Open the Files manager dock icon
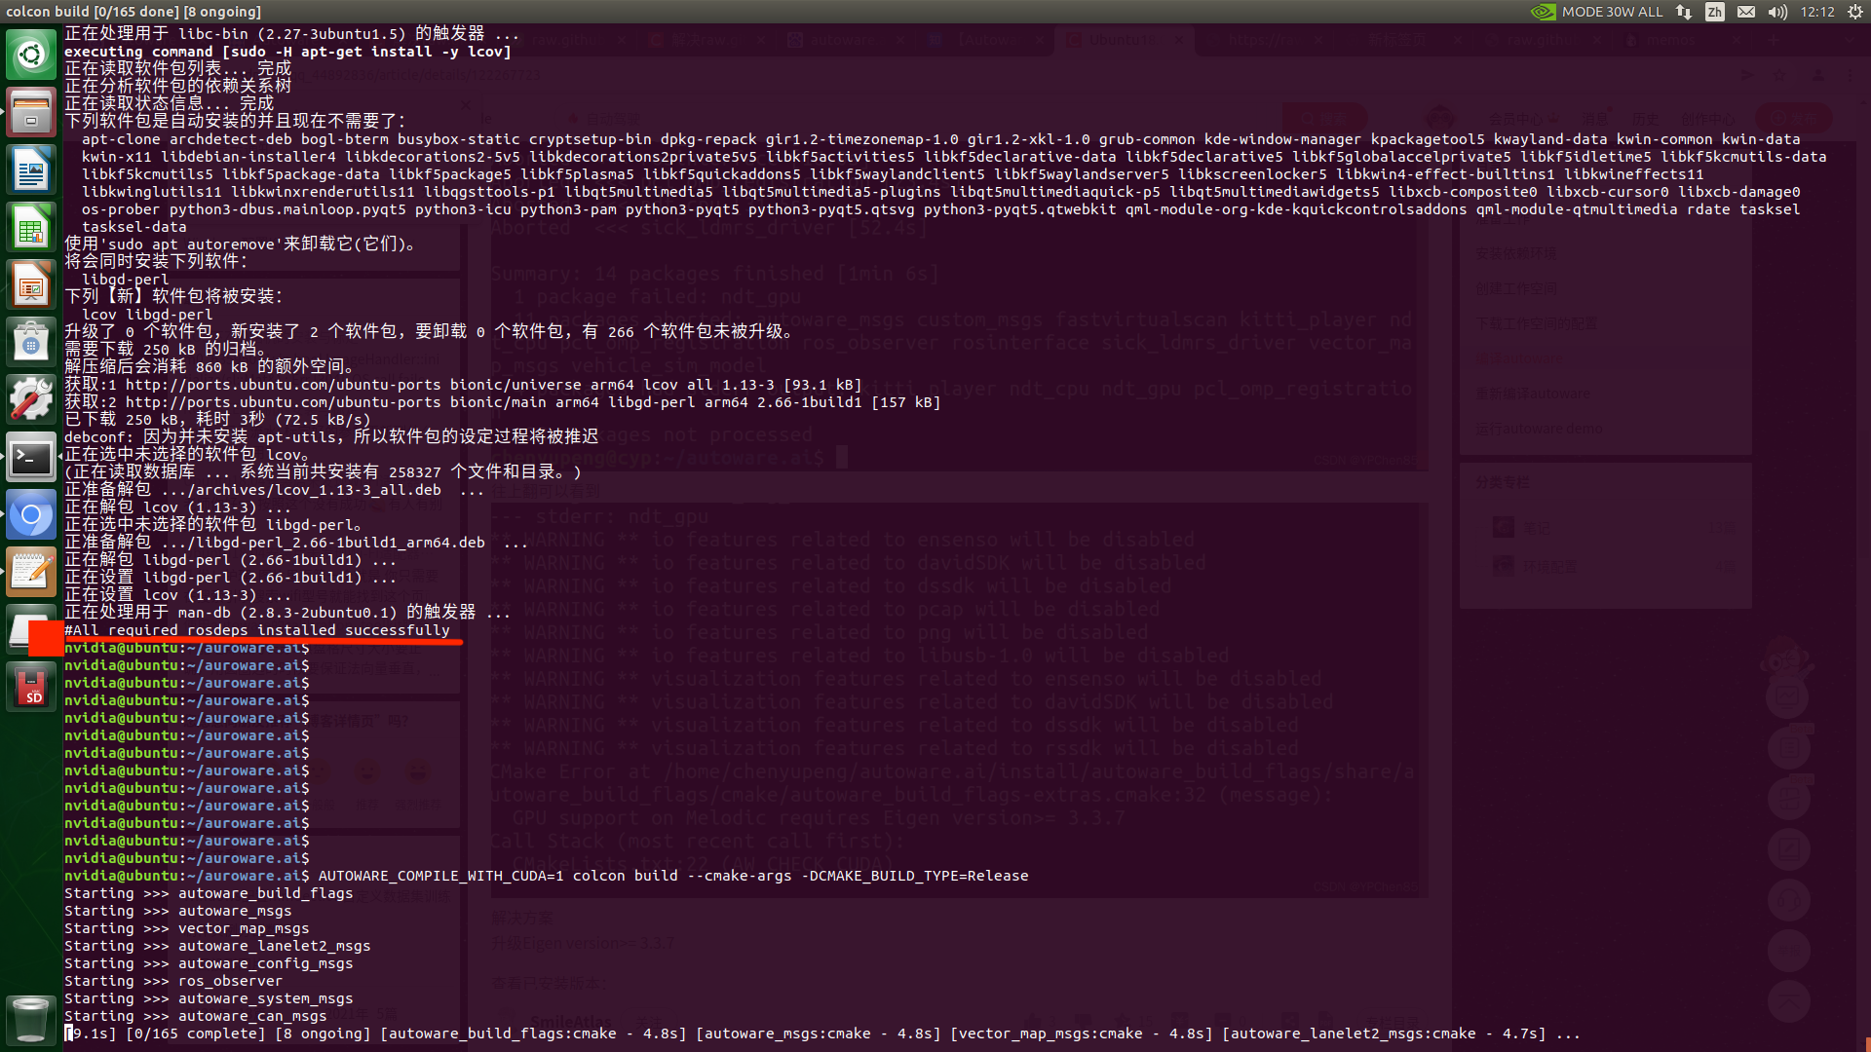Image resolution: width=1871 pixels, height=1052 pixels. [31, 112]
